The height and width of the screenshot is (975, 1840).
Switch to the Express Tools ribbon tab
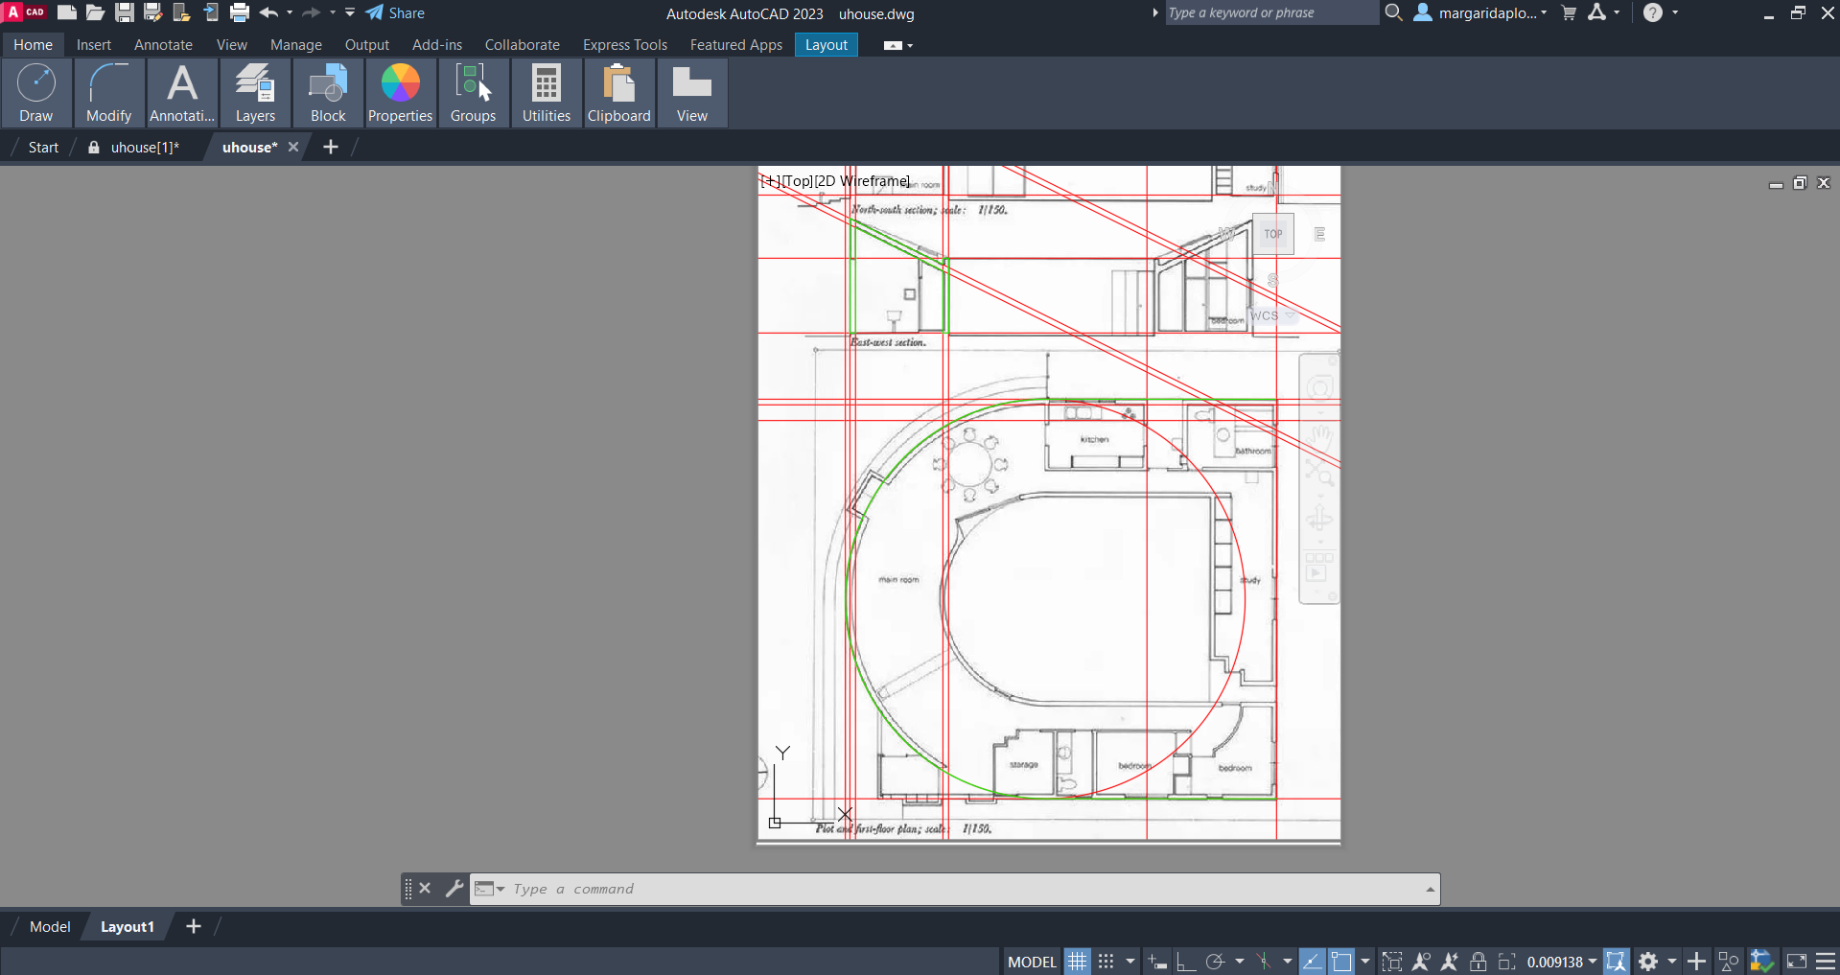(x=625, y=45)
